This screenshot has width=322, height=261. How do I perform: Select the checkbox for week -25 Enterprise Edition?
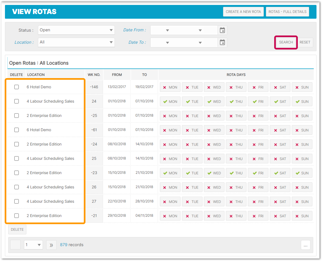pos(16,116)
